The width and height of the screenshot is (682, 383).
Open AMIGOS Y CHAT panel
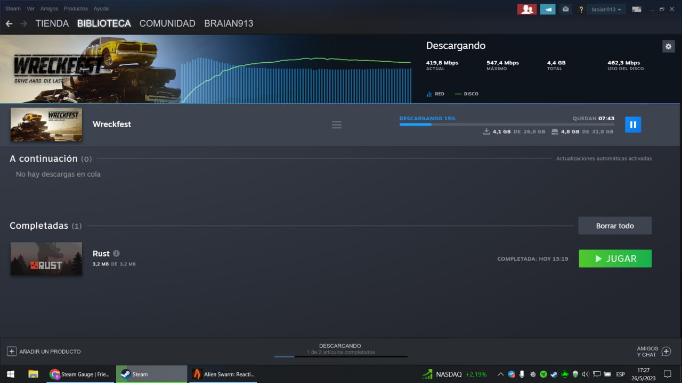(653, 352)
